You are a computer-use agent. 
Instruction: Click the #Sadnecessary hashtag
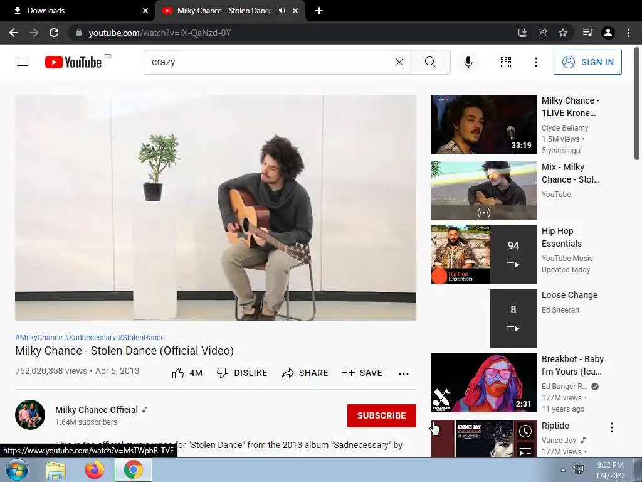point(90,337)
